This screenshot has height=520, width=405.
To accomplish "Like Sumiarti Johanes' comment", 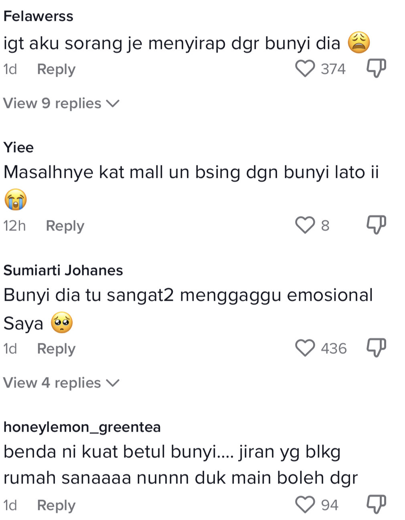I will tap(305, 348).
